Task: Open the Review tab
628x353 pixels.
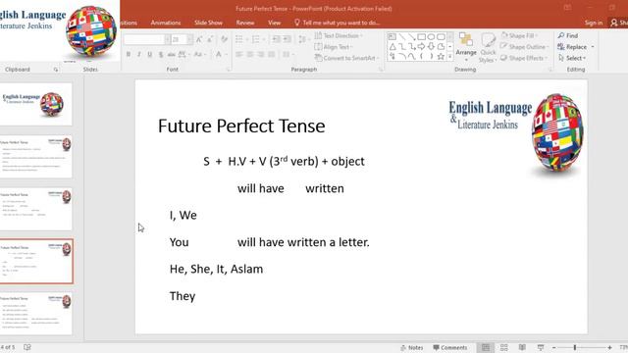Action: pos(245,23)
